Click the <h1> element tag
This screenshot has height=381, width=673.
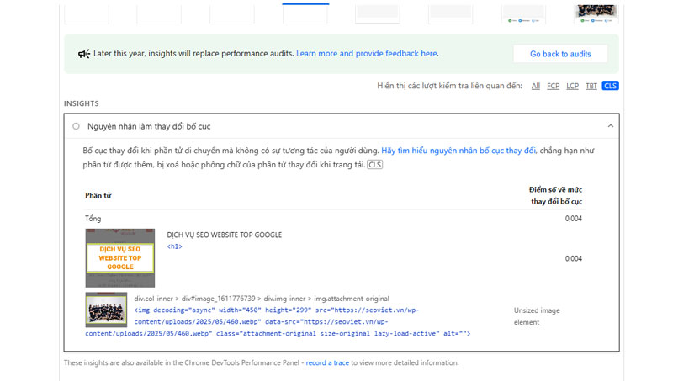pos(174,246)
